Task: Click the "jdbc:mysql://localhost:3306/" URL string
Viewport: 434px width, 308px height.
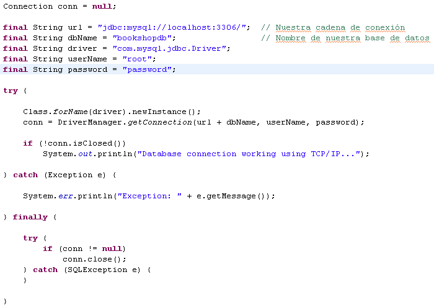Action: coord(174,27)
